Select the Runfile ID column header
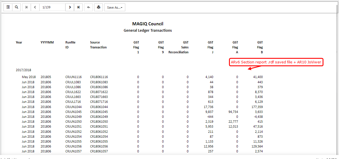339x159 pixels. point(70,45)
